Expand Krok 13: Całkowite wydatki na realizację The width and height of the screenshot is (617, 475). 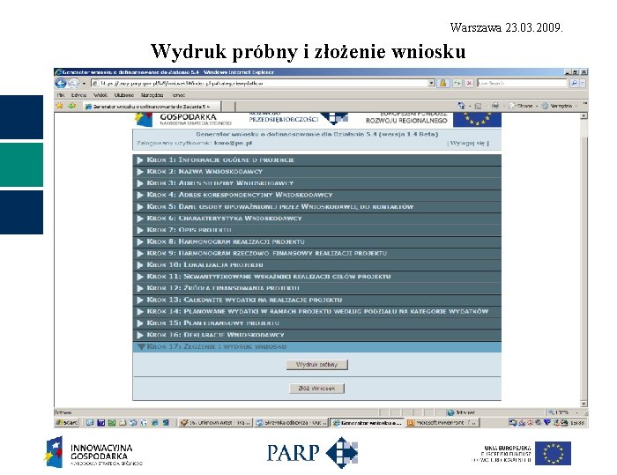pyautogui.click(x=317, y=300)
